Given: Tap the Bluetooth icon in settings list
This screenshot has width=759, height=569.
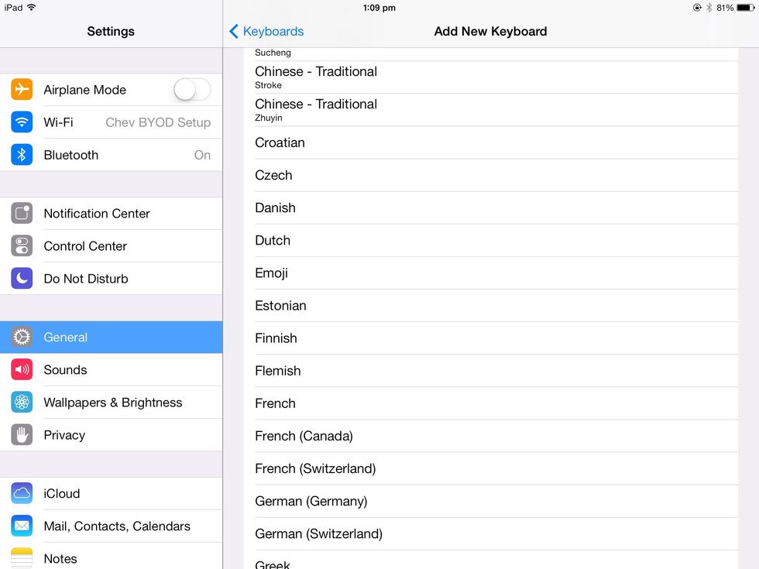Looking at the screenshot, I should pyautogui.click(x=22, y=155).
